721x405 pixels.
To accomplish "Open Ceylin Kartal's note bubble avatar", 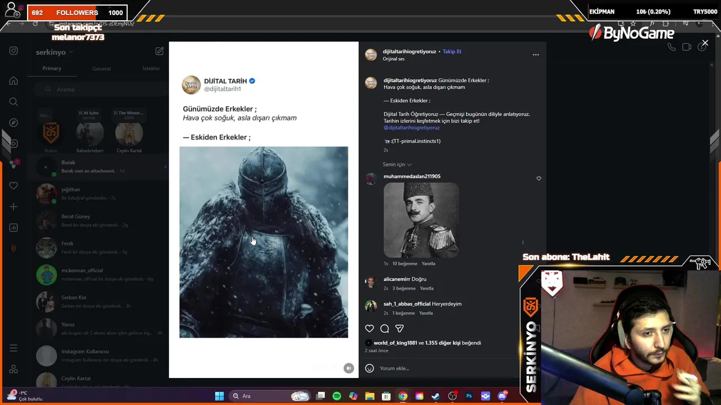I will tap(129, 133).
